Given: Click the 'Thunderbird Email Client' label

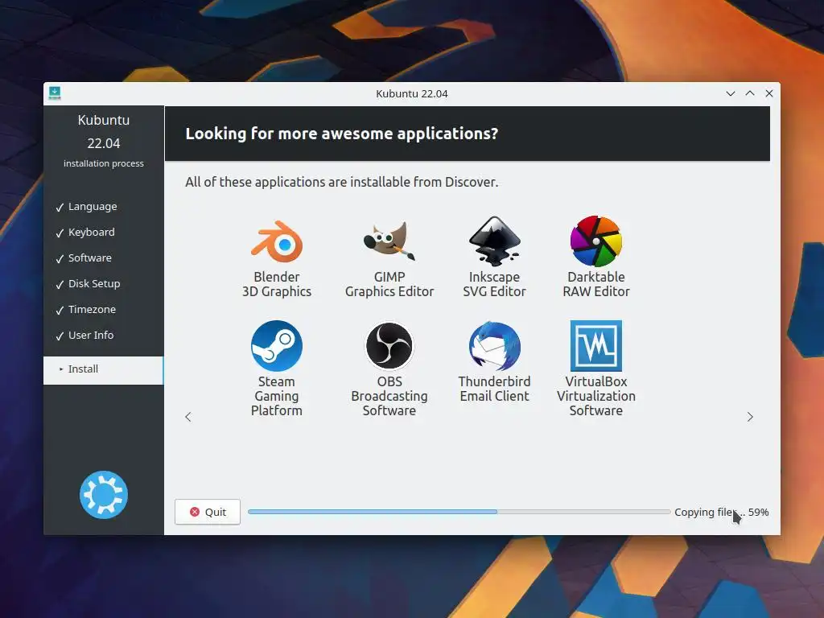Looking at the screenshot, I should [495, 389].
